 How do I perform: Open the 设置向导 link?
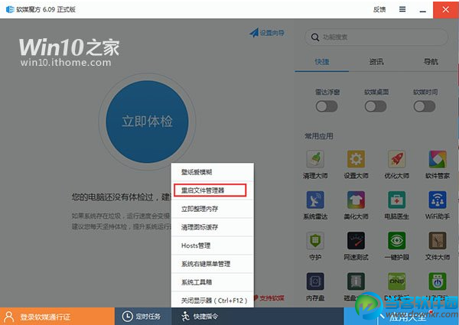tap(267, 33)
